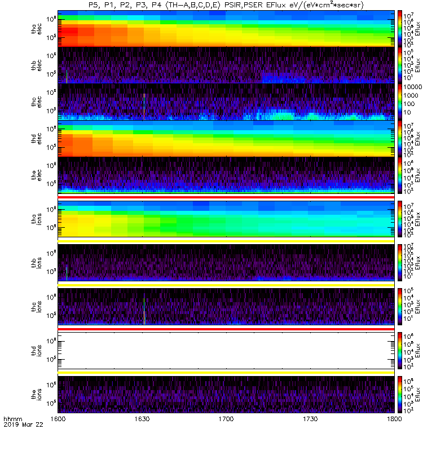Click the vertical spike in thb ions panel
Image resolution: width=423 pixels, height=451 pixels.
(x=67, y=274)
